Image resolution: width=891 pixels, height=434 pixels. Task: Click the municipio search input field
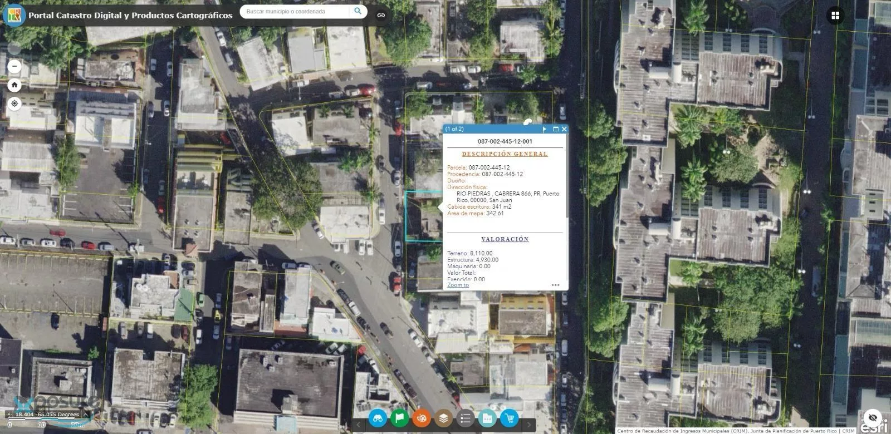click(296, 11)
